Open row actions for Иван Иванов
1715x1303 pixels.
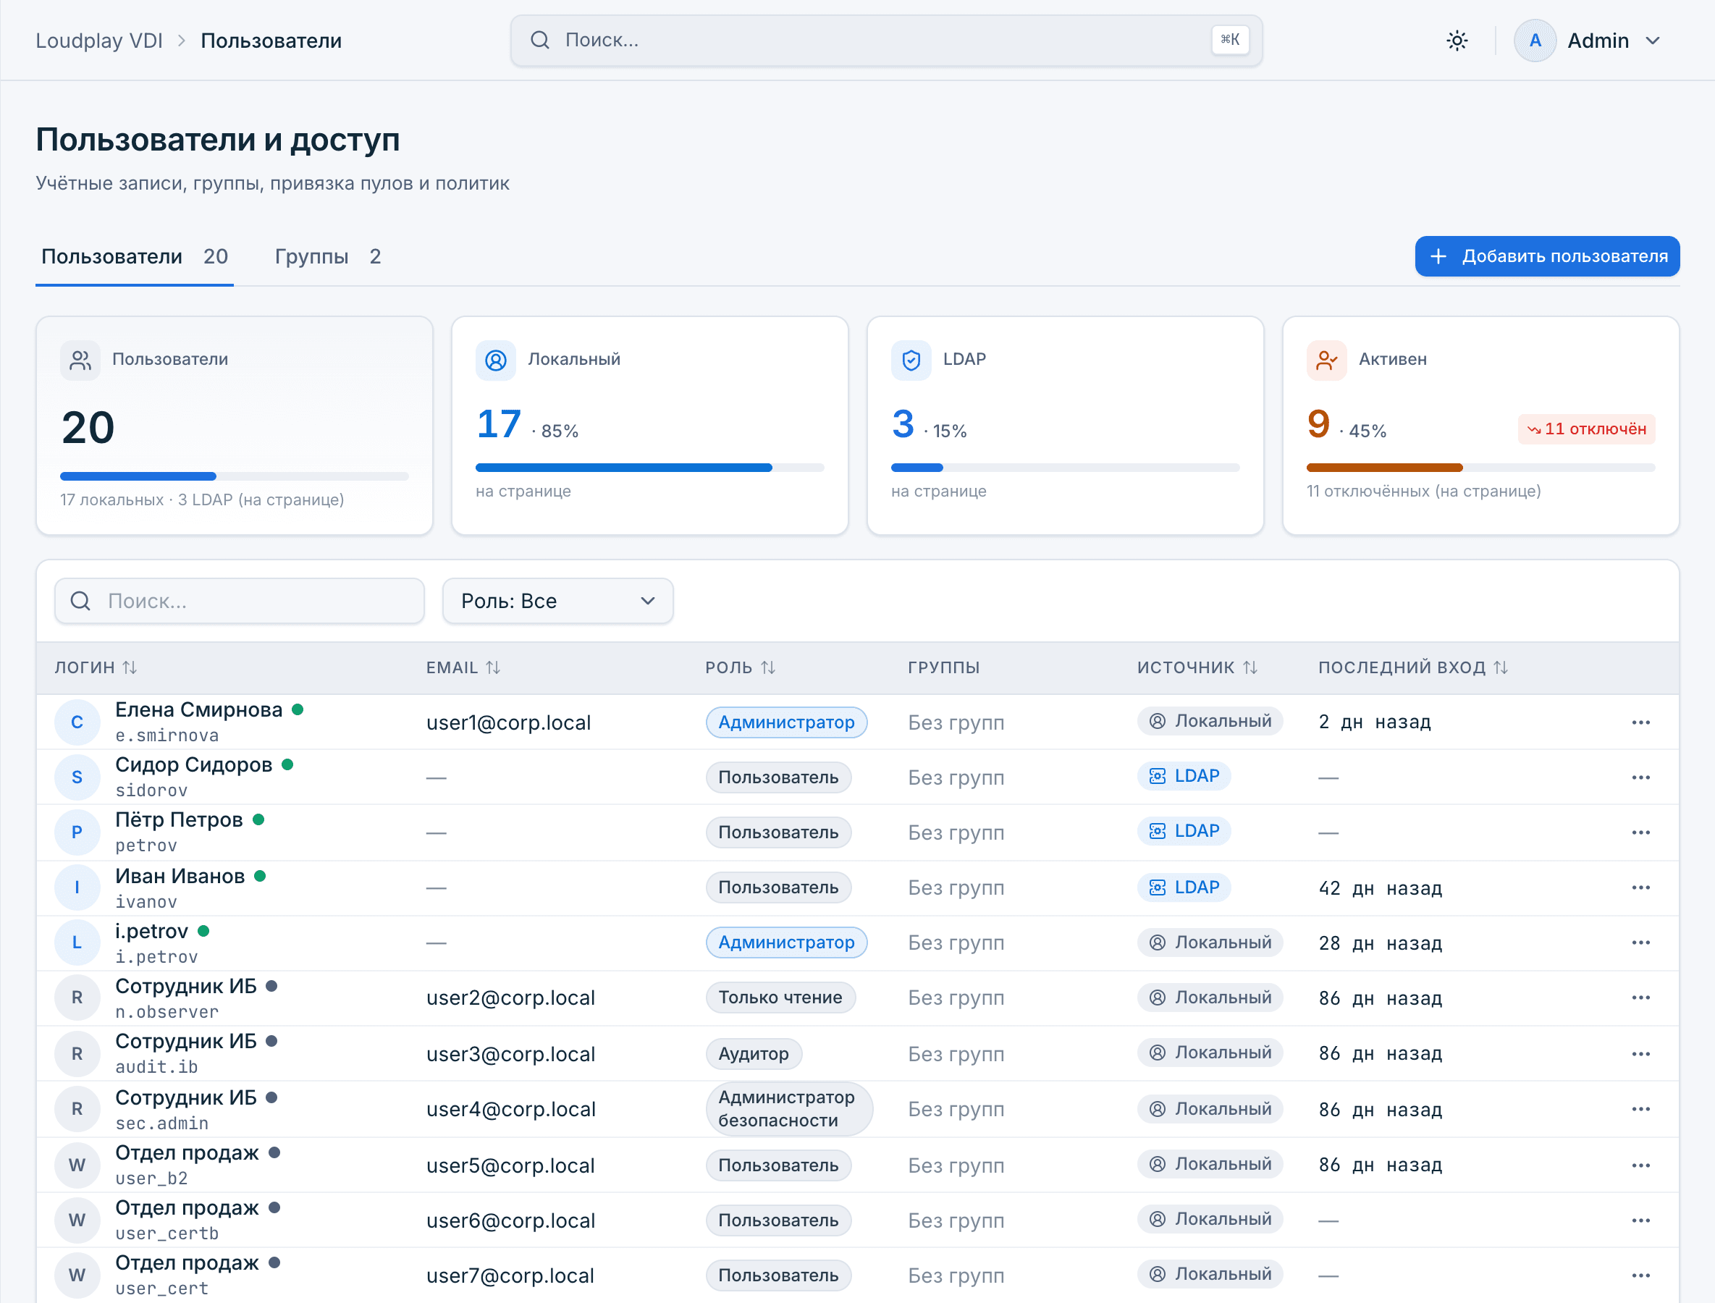coord(1640,887)
